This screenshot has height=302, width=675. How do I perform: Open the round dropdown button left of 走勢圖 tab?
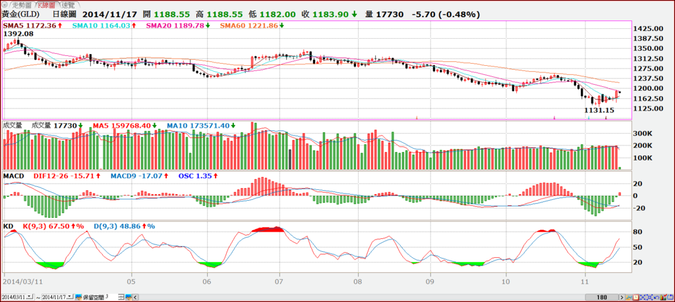coord(5,5)
